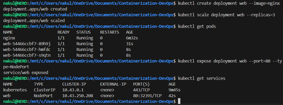Screen dimensions: 283x105
Task: Click 'kubectl scale deployment web --replicas=3' command
Action: [226, 15]
